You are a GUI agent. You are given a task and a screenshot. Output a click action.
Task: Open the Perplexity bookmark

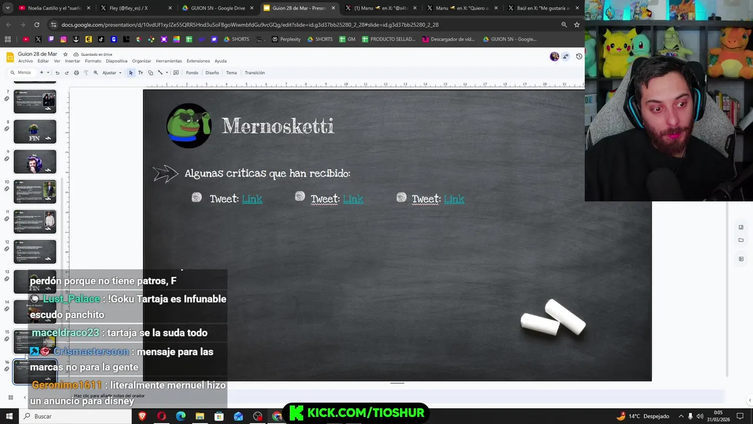coord(286,39)
